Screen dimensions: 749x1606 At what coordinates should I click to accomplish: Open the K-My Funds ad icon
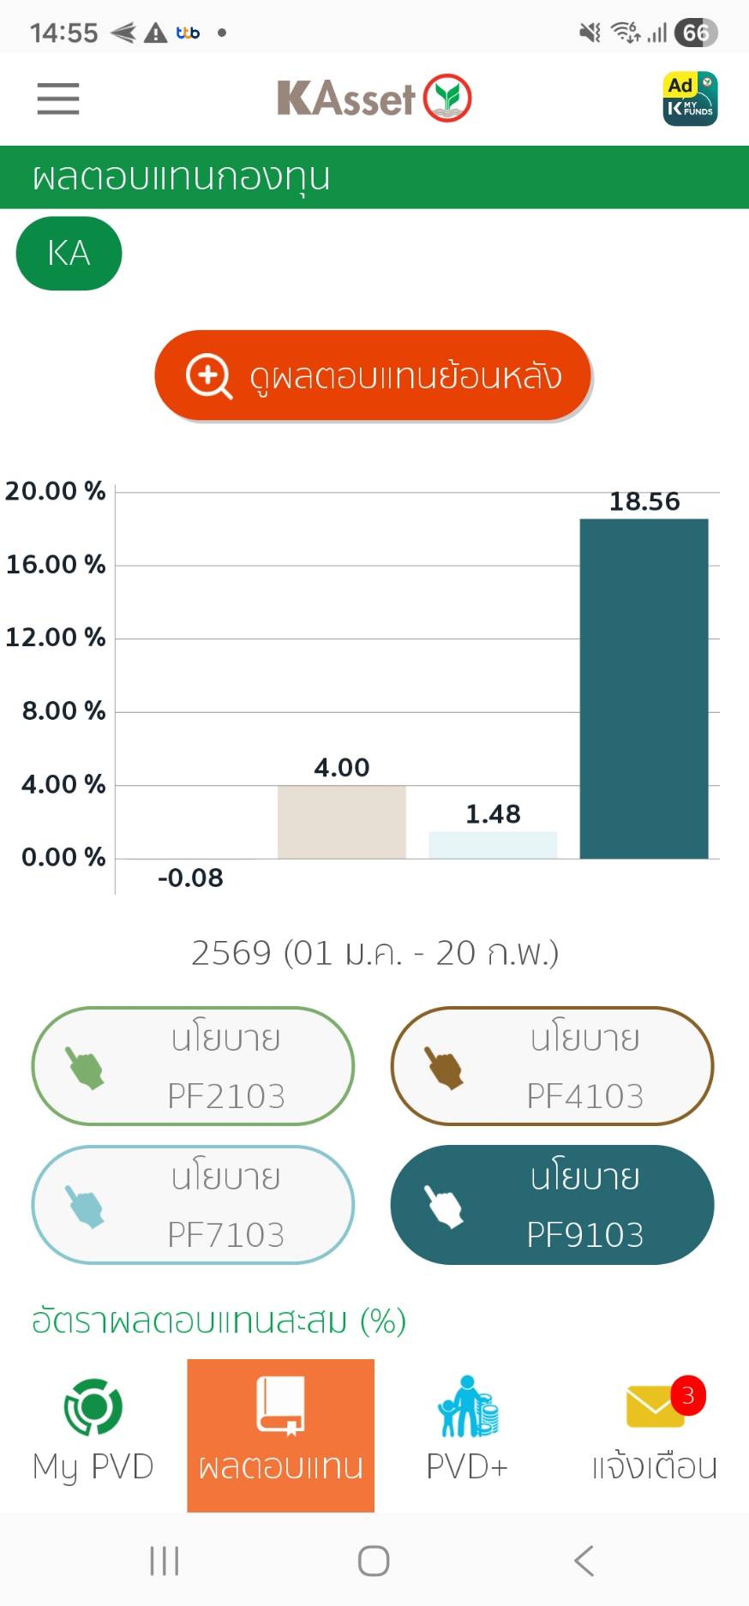(x=690, y=99)
